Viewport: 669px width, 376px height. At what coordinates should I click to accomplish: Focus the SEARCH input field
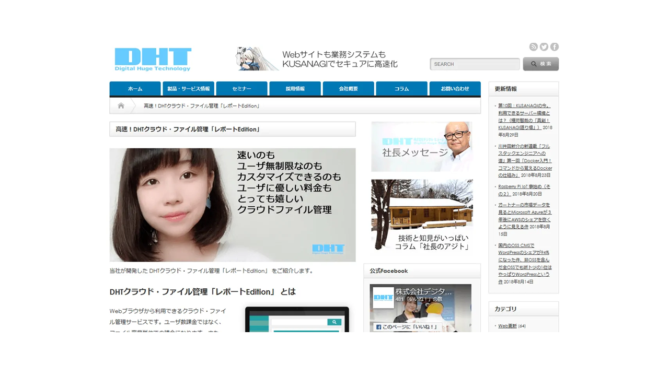pos(475,64)
